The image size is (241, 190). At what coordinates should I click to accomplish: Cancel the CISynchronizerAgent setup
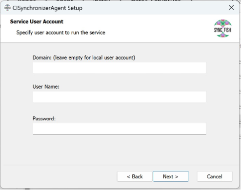pos(215,176)
